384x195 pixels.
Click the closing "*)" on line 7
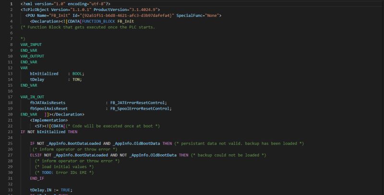(x=23, y=39)
